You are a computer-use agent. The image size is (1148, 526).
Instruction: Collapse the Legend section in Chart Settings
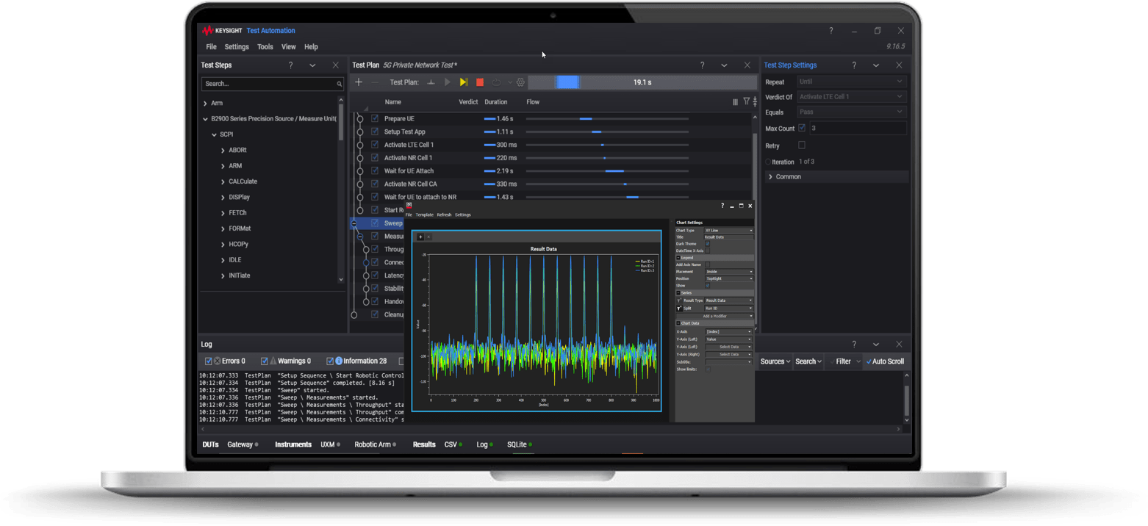[x=678, y=258]
